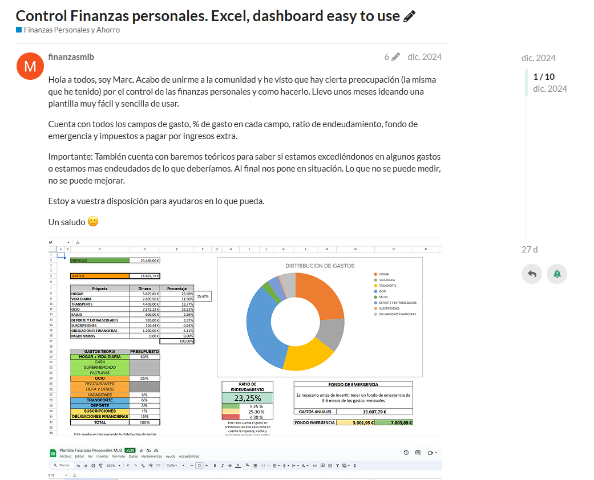Open the Calibri font dropdown
Viewport: 594px width, 480px height.
tap(175, 466)
